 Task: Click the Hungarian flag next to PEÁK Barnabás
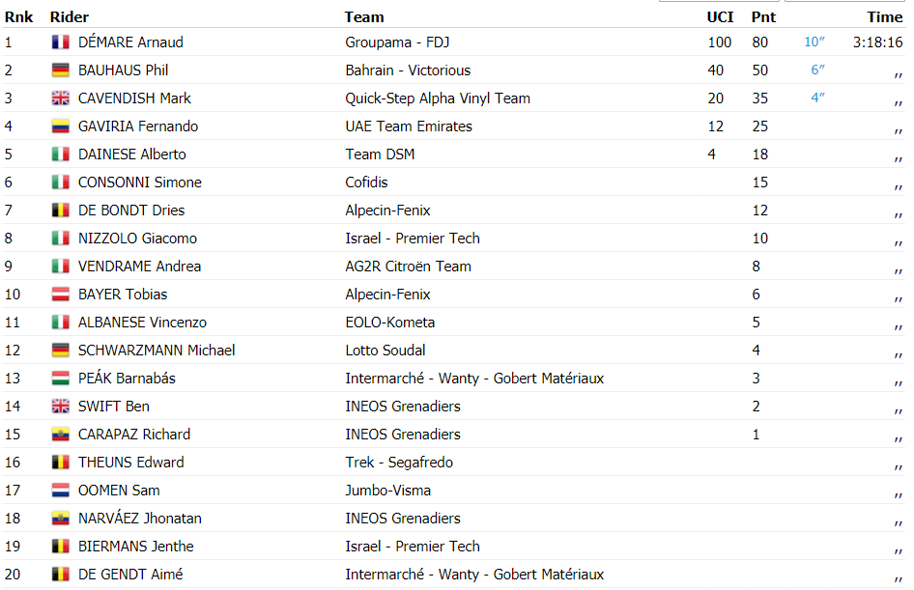click(x=61, y=378)
